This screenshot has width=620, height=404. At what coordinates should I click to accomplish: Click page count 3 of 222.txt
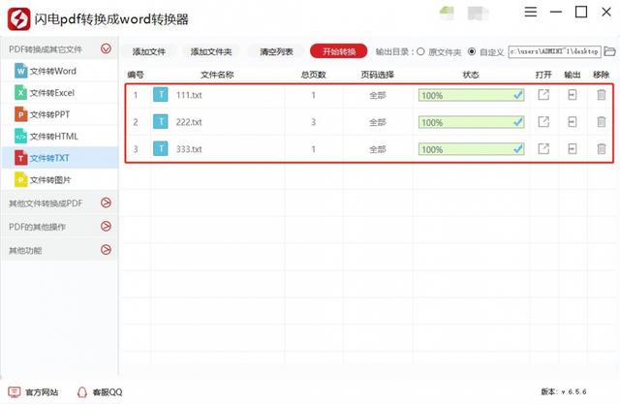point(313,122)
